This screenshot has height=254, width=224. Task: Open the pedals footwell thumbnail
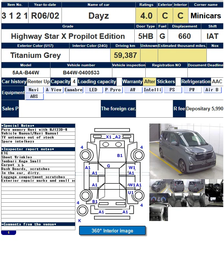click(x=158, y=214)
